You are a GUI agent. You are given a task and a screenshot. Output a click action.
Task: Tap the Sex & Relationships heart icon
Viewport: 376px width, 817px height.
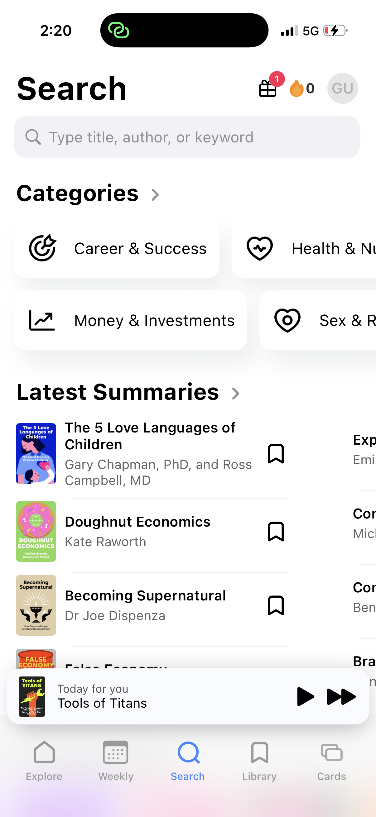(x=287, y=320)
